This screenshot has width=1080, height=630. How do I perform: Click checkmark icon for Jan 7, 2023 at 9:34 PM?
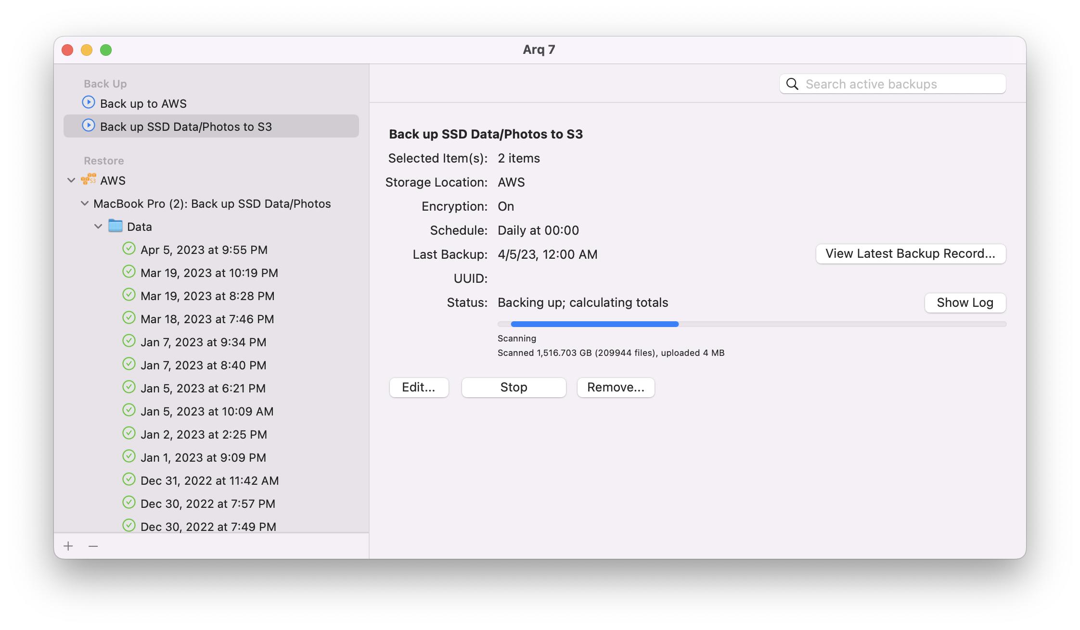pyautogui.click(x=129, y=341)
